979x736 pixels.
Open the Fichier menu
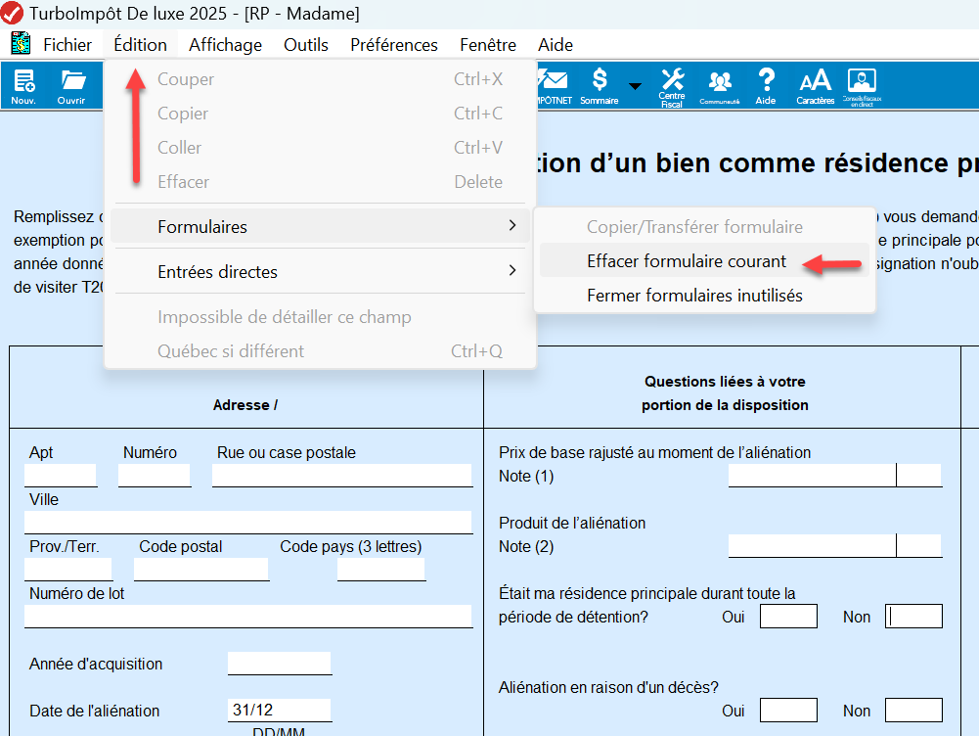pos(67,45)
